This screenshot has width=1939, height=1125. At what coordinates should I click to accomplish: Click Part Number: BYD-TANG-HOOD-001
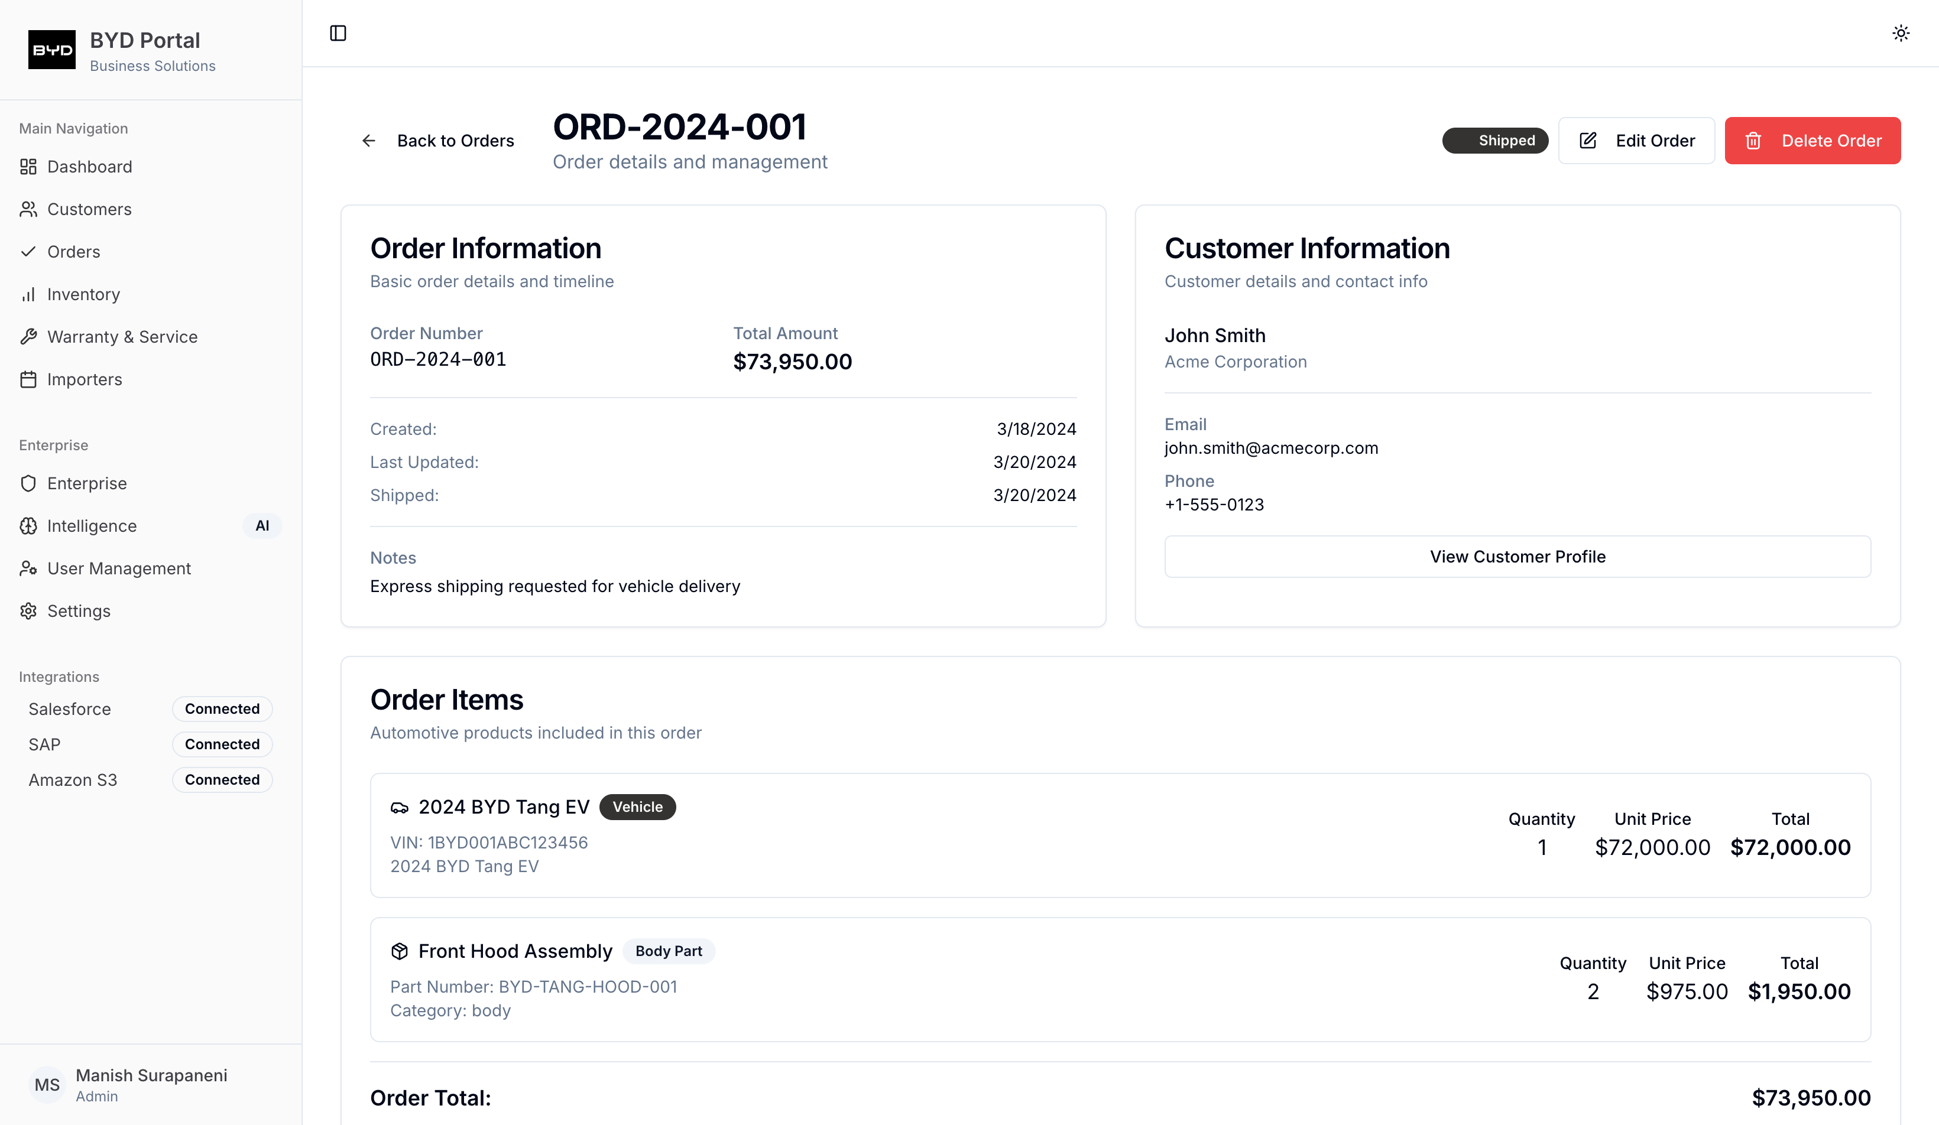[534, 987]
